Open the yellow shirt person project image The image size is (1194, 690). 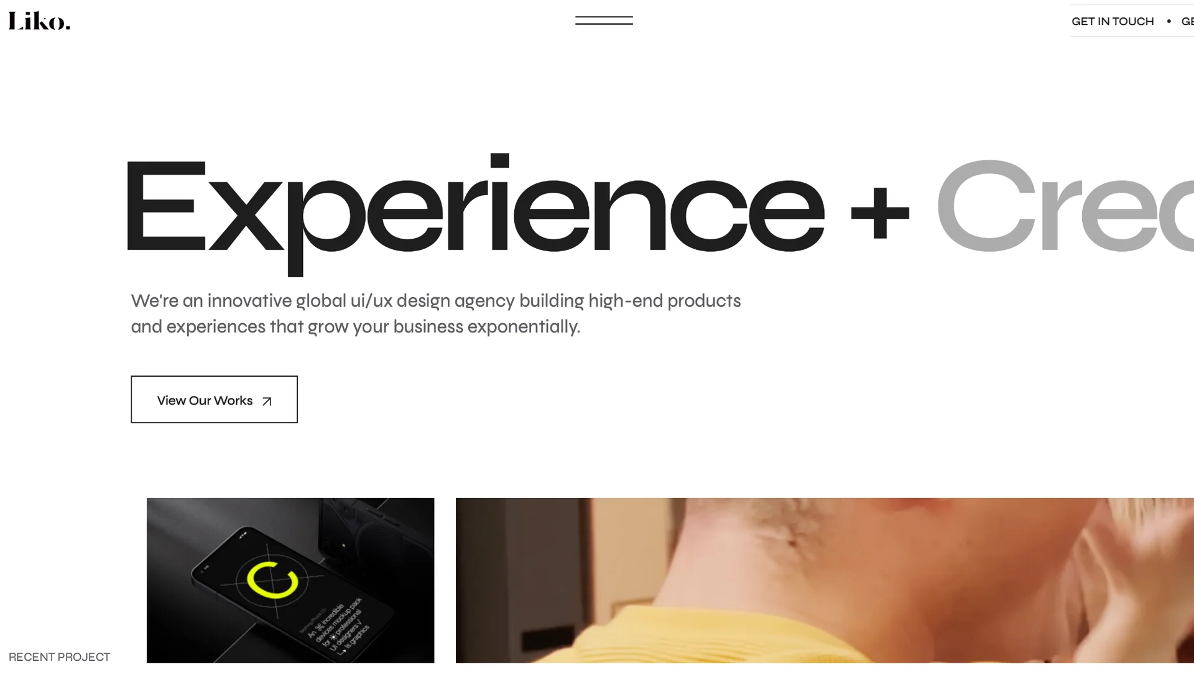(825, 580)
